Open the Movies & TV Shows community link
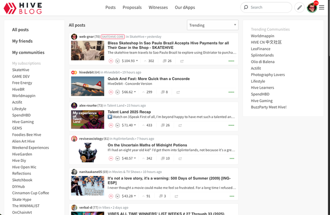 [126, 172]
